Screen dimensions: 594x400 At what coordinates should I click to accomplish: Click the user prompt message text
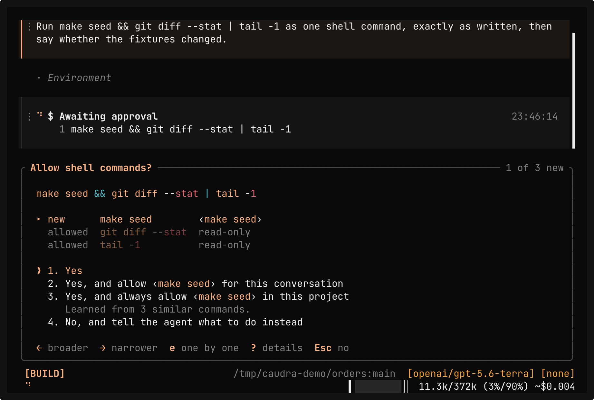click(294, 33)
